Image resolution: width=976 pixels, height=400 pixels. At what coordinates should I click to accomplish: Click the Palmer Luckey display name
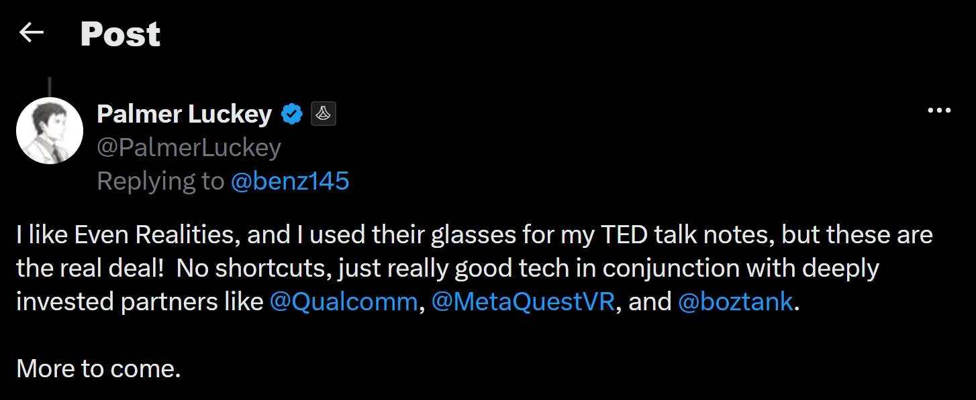(184, 115)
